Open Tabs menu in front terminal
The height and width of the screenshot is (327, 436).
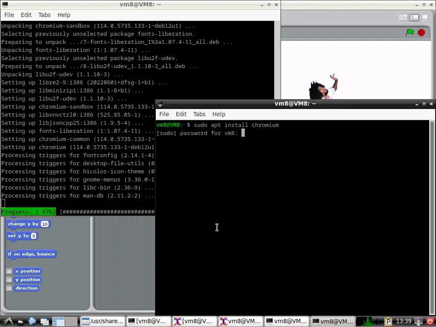199,114
